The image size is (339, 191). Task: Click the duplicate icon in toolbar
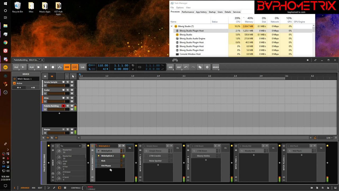(x=200, y=67)
